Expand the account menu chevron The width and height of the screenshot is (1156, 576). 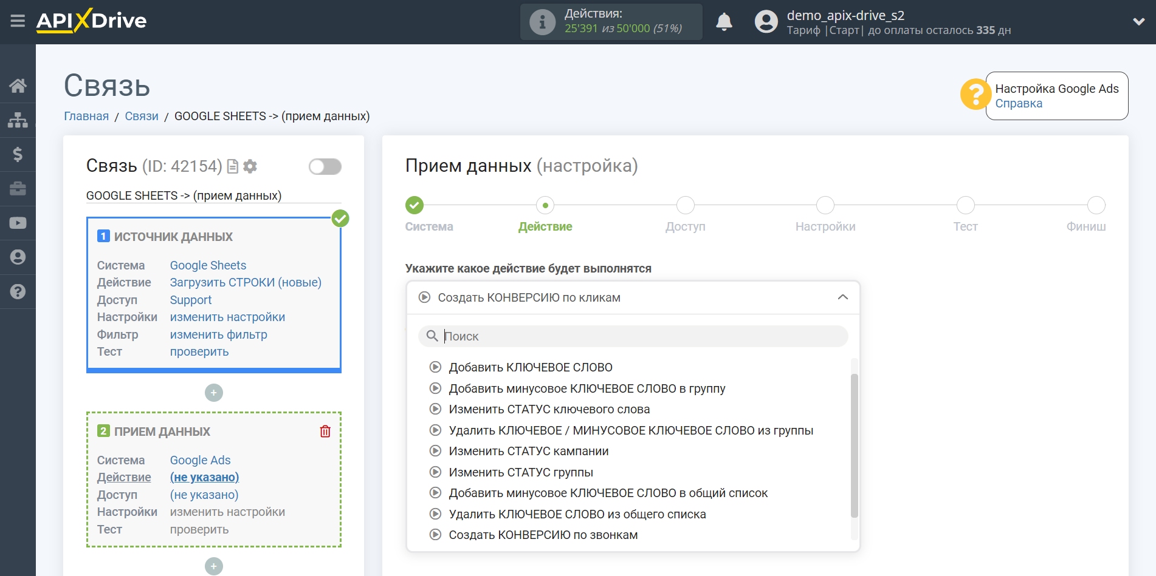pos(1139,21)
